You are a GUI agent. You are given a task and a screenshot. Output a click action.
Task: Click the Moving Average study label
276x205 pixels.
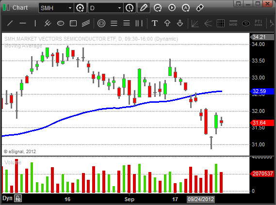coord(23,46)
